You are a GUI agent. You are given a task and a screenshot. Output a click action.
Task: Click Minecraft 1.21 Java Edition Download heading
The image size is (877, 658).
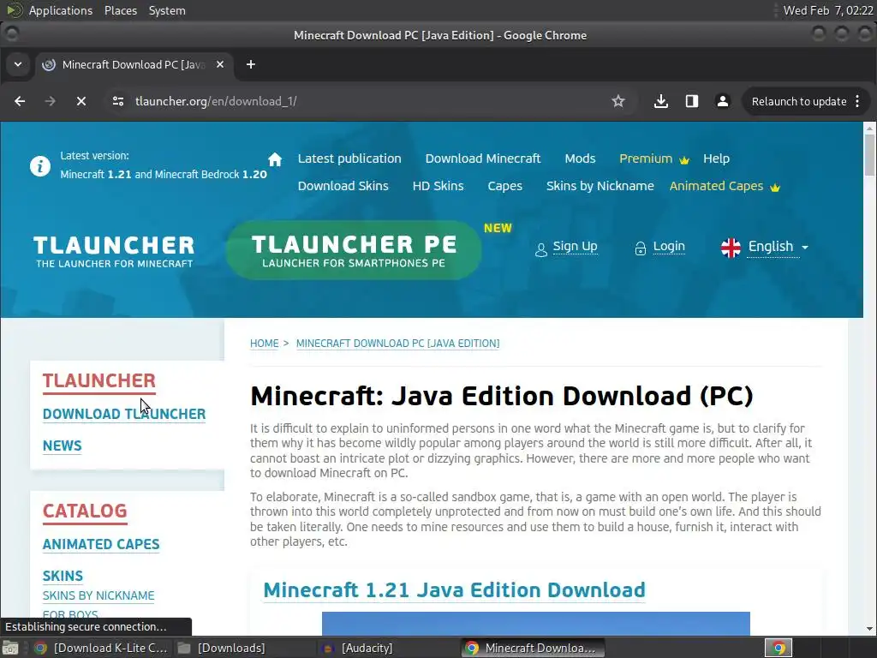point(454,590)
